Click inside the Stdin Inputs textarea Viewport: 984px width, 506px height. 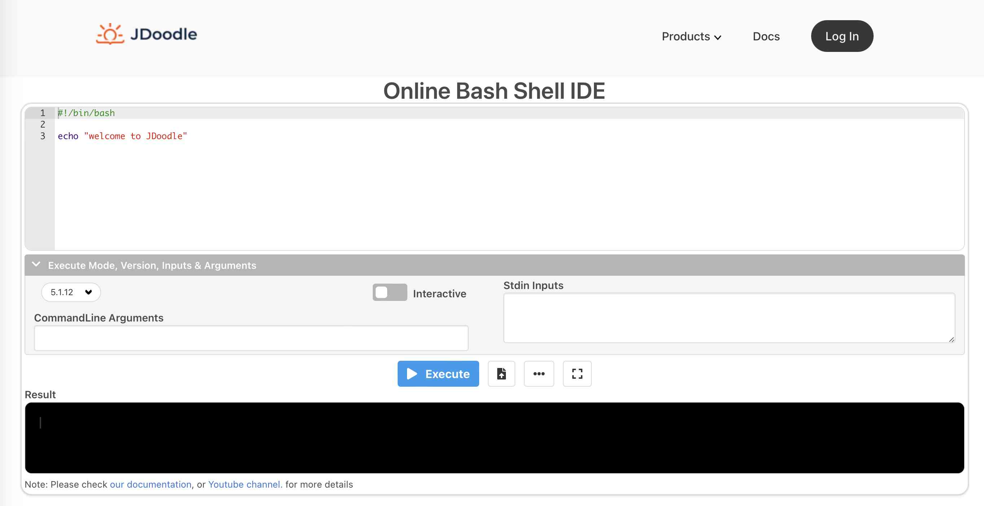pos(729,318)
